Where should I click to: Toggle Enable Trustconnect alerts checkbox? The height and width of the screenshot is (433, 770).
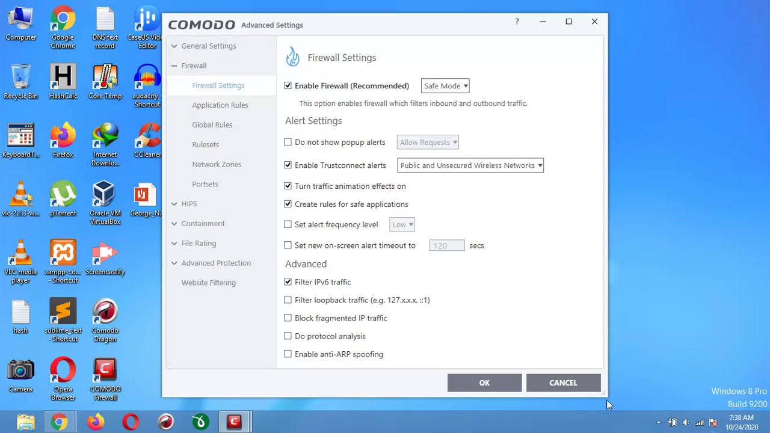[x=288, y=165]
